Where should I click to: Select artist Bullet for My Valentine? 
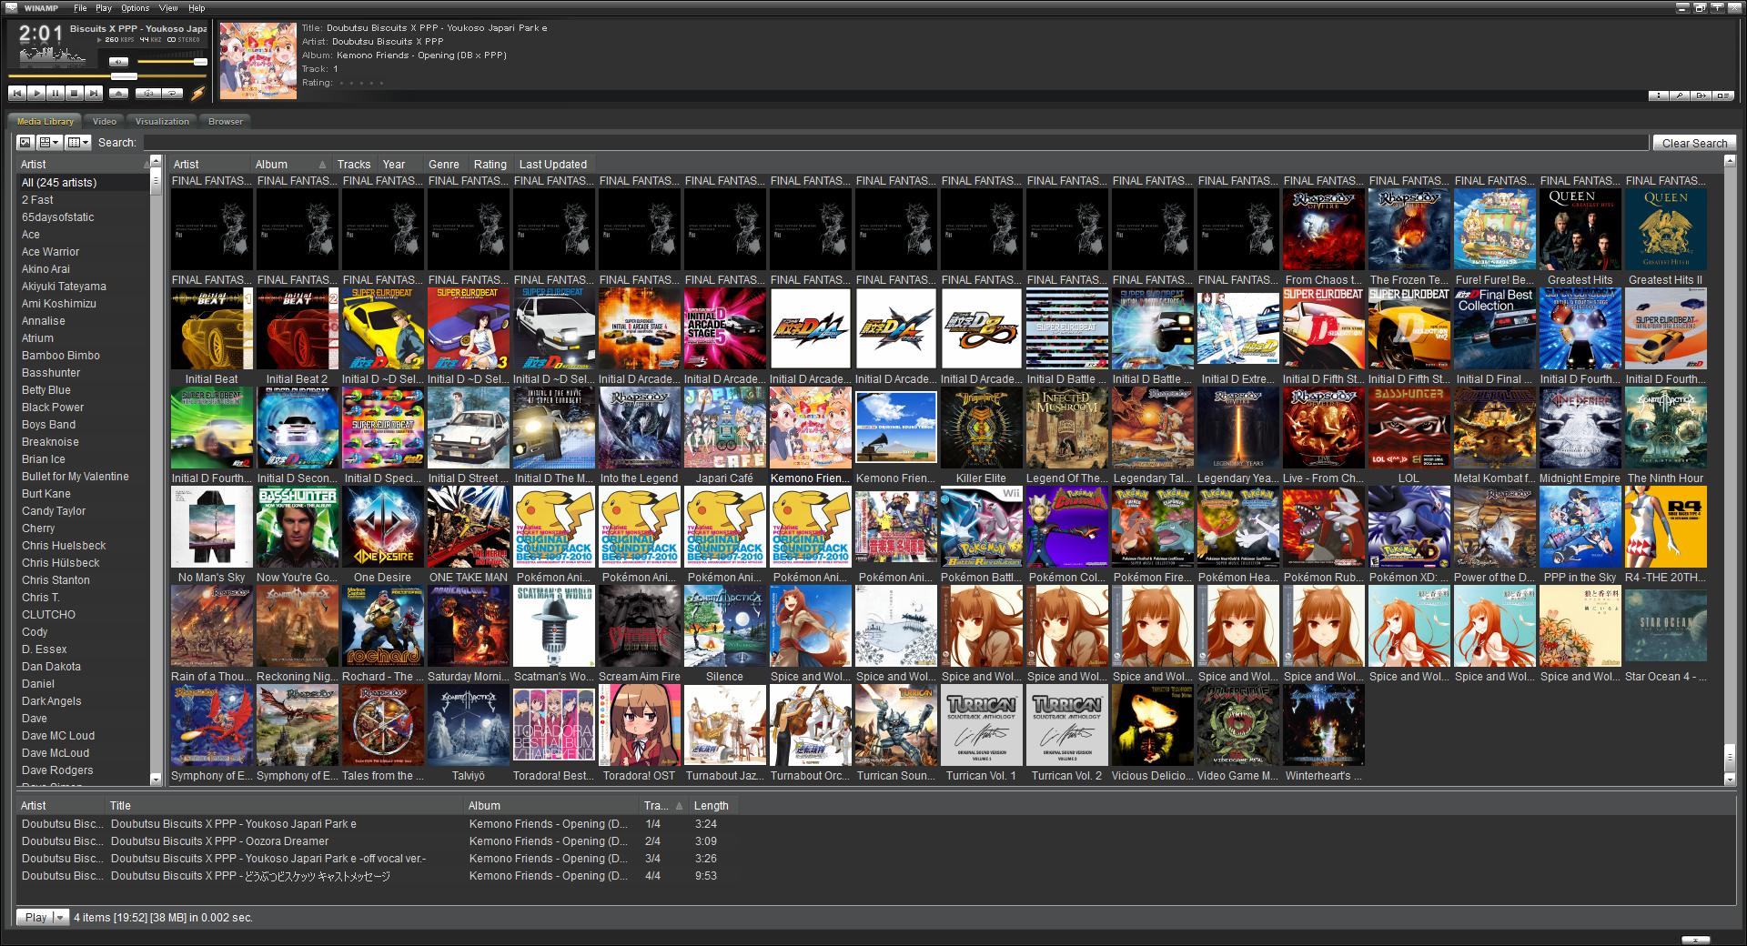(x=84, y=477)
